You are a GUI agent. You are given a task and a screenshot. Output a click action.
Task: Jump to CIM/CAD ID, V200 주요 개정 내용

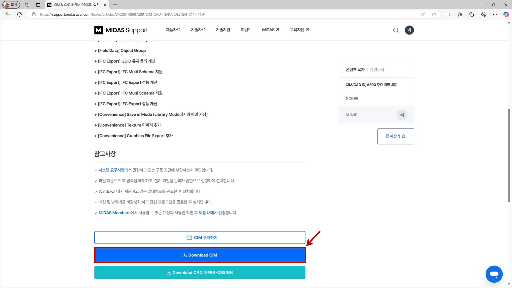tap(371, 85)
